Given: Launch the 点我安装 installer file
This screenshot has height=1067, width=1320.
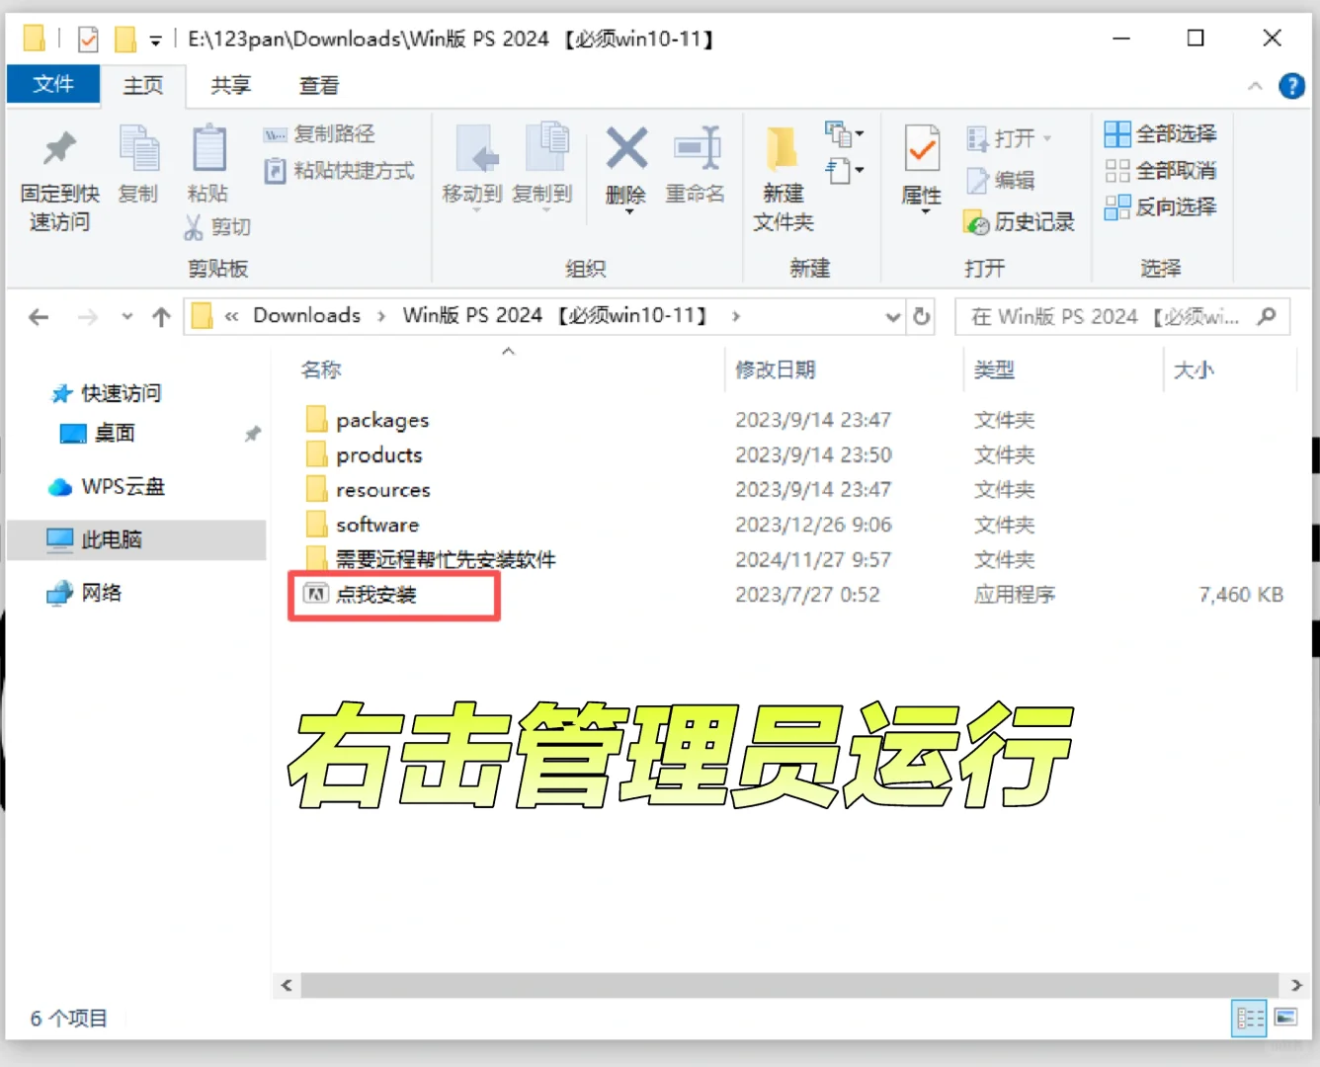Looking at the screenshot, I should click(377, 594).
